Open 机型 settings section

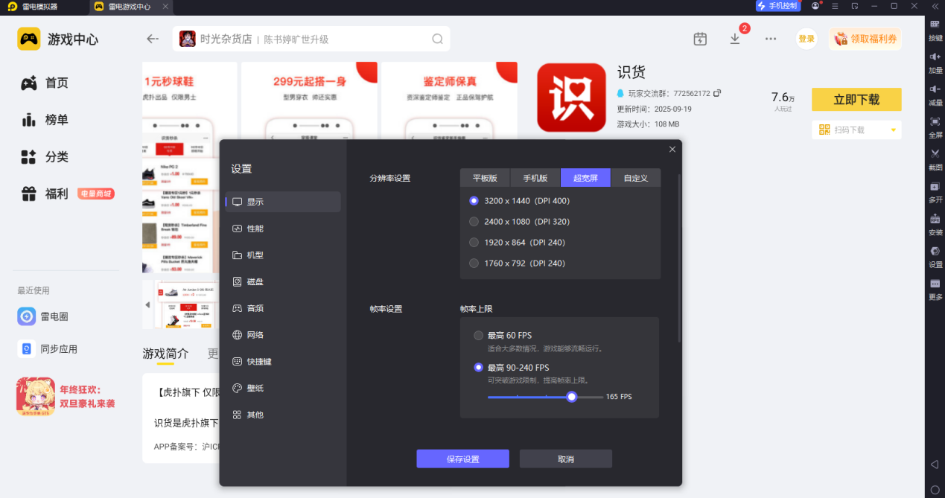point(283,255)
